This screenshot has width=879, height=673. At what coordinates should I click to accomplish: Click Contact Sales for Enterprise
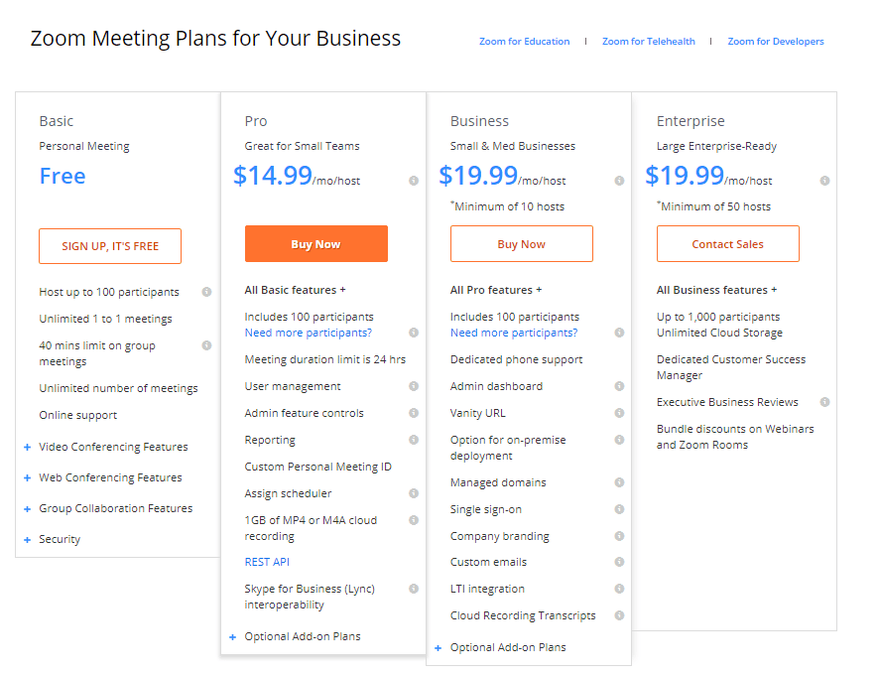pyautogui.click(x=728, y=244)
